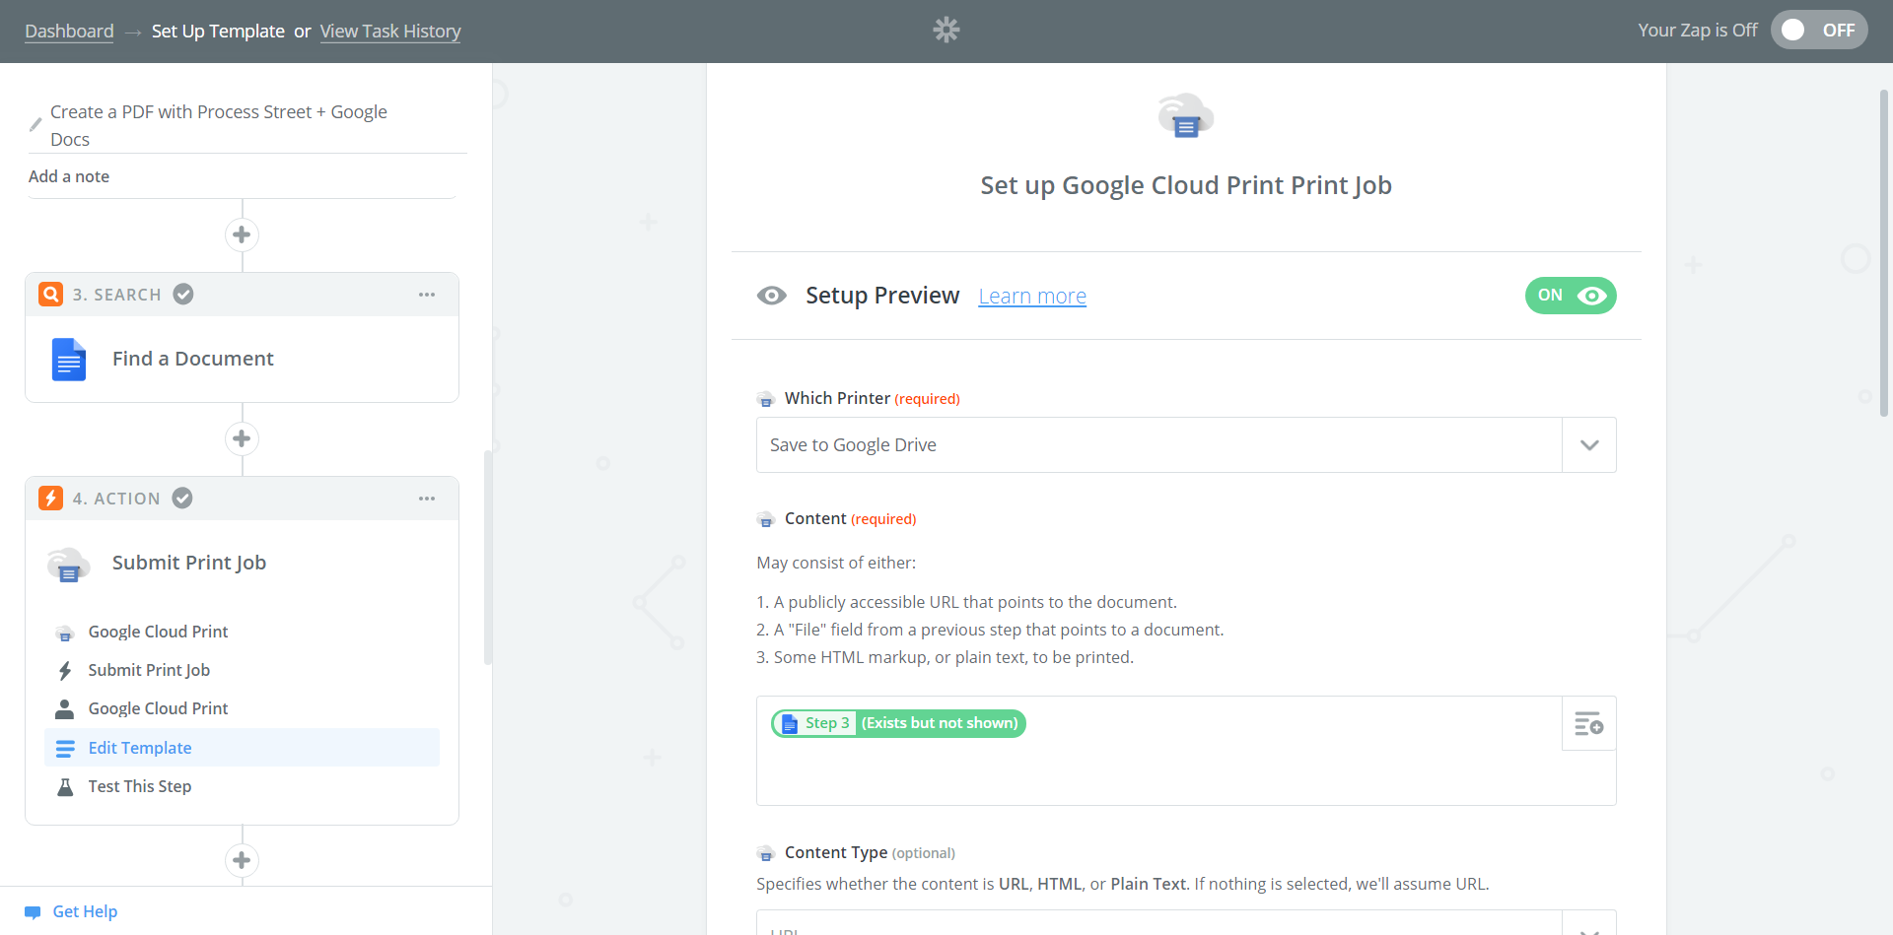Turn the Zap on with OFF toggle
1893x935 pixels.
1818,31
